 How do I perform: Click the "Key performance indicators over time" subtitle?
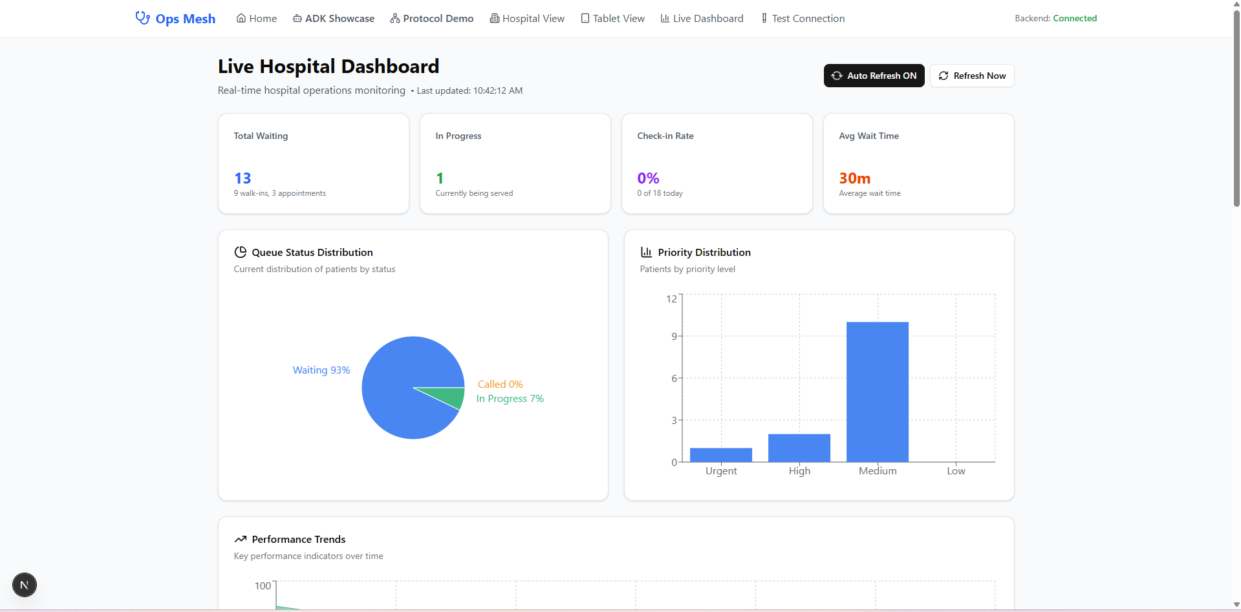tap(308, 556)
